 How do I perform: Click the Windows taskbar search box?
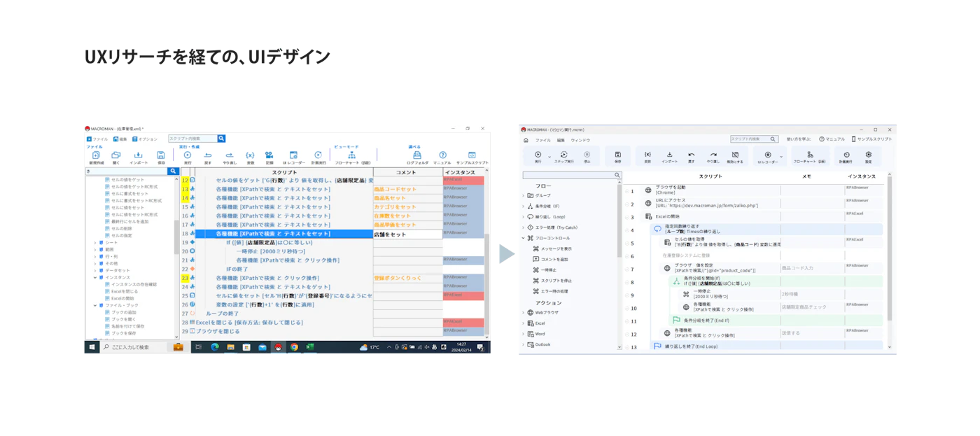[134, 347]
